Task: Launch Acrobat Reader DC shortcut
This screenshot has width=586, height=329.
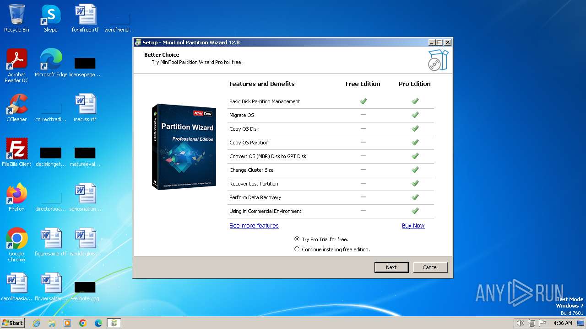Action: pos(16,66)
